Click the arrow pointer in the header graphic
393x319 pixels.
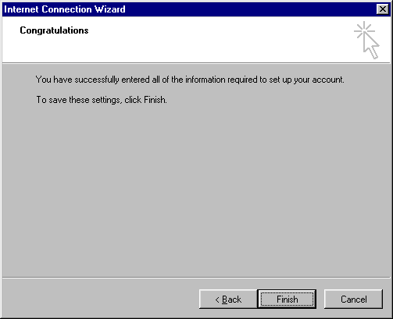[371, 46]
